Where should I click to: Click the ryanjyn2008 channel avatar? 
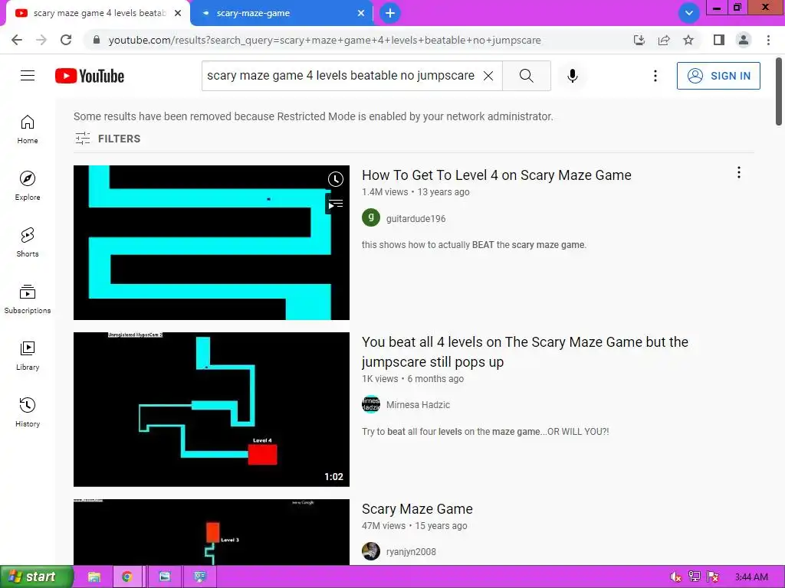(371, 551)
